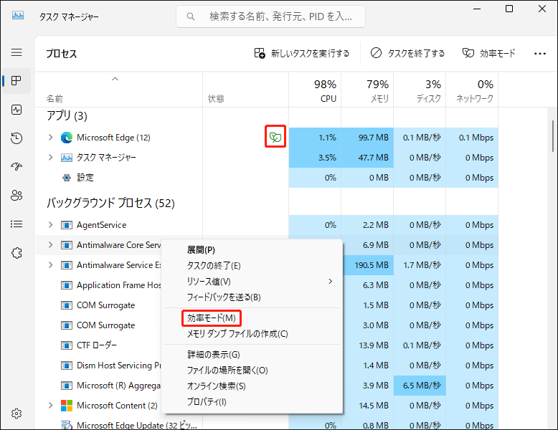
Task: Click the 効率モード toolbar button
Action: pyautogui.click(x=488, y=53)
